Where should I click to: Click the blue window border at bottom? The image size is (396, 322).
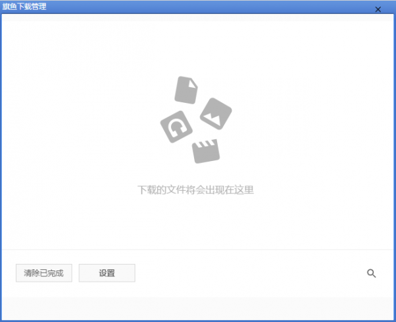tap(198, 320)
